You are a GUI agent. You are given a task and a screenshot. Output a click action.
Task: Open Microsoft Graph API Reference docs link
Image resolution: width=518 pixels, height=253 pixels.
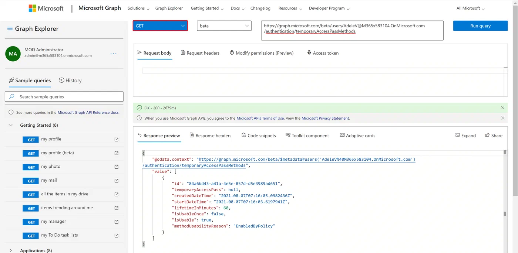coord(88,112)
